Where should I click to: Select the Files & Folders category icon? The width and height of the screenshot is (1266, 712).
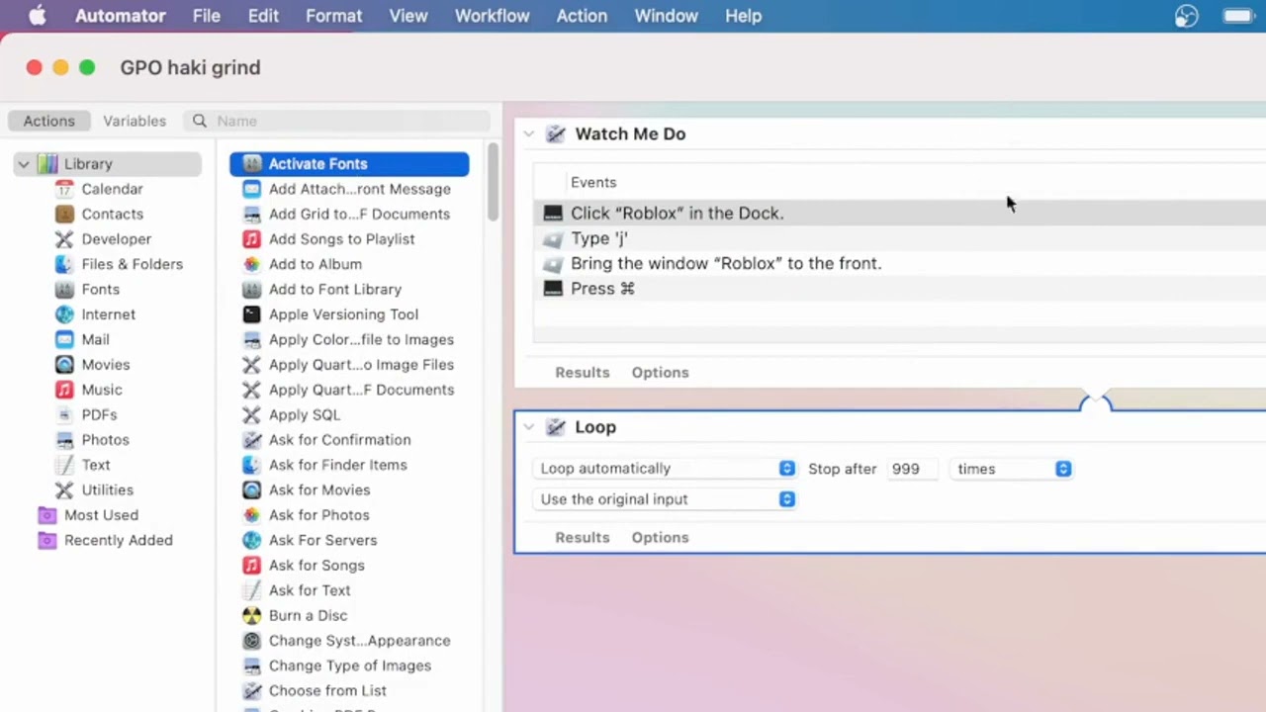pyautogui.click(x=64, y=264)
